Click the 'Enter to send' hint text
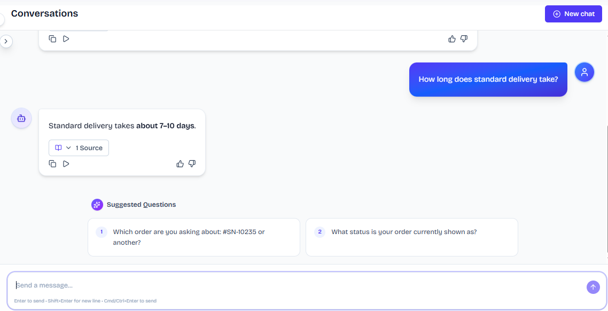 click(85, 300)
